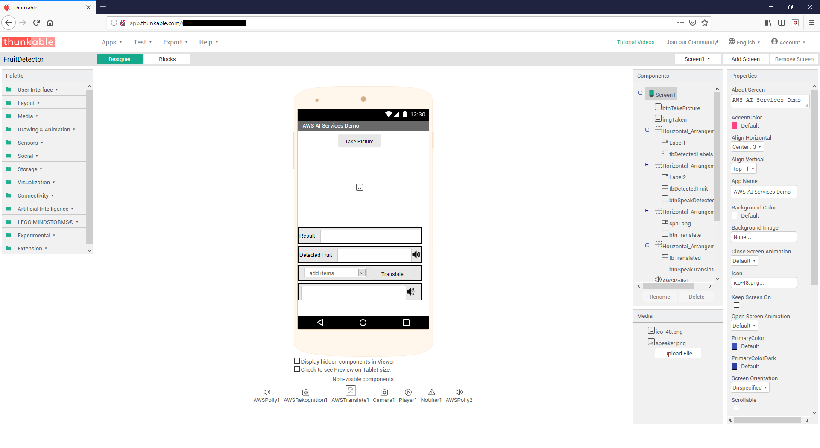Open the Align Horizontal dropdown
This screenshot has width=820, height=448.
747,147
